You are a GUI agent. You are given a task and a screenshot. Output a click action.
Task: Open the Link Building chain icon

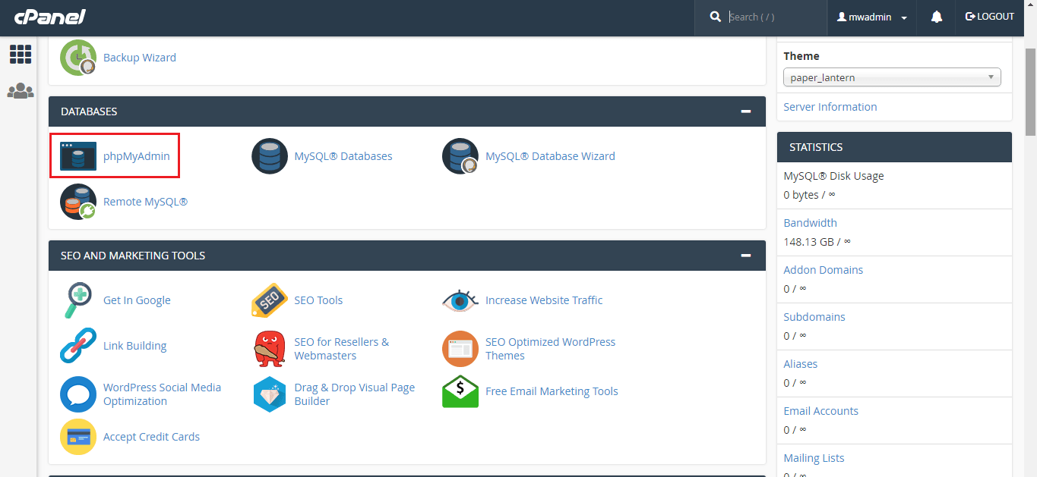pyautogui.click(x=78, y=346)
